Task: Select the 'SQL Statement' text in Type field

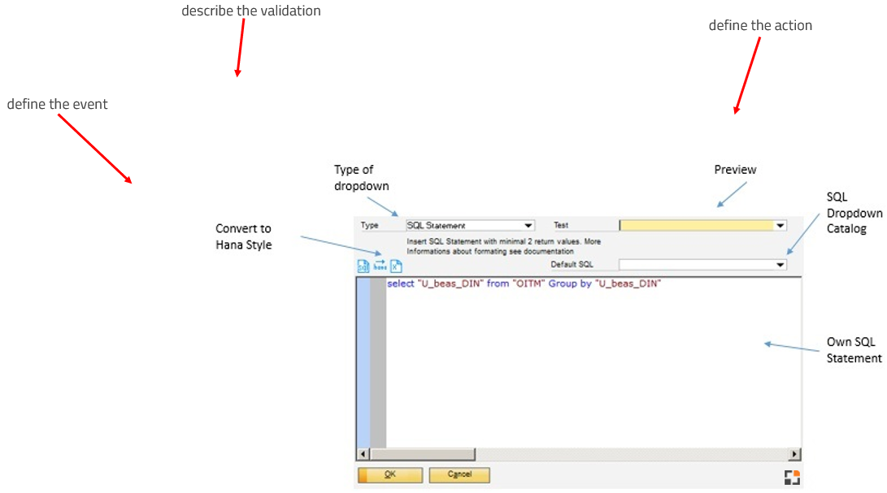Action: click(436, 226)
